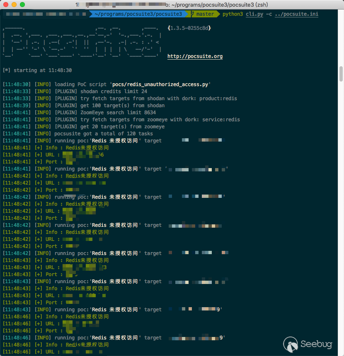Open the ../pocsuite.ini configuration link
Image resolution: width=344 pixels, height=356 pixels.
coord(296,14)
